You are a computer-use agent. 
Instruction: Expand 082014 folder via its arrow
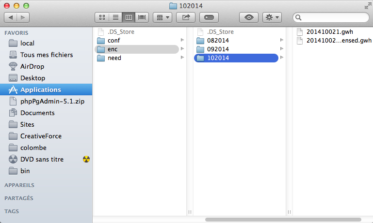[x=282, y=40]
